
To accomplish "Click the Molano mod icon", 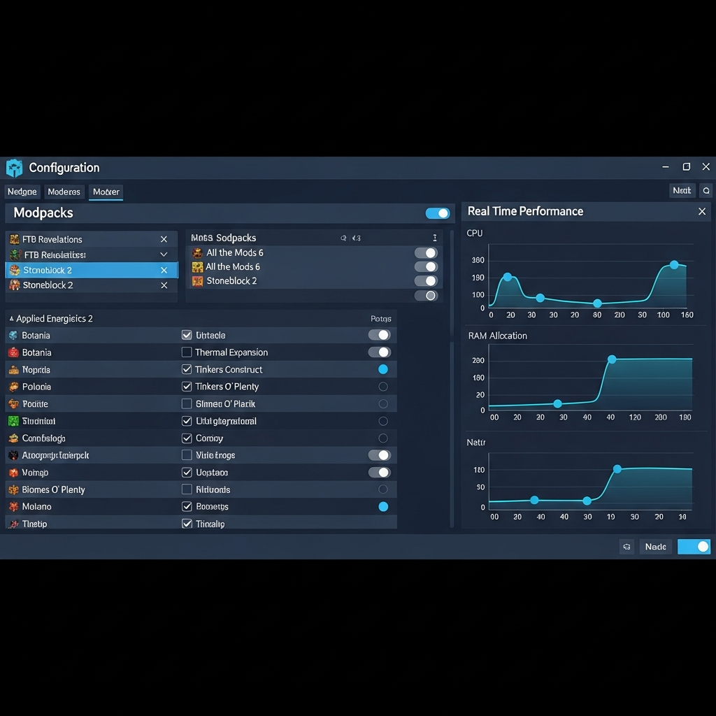I will pos(14,506).
